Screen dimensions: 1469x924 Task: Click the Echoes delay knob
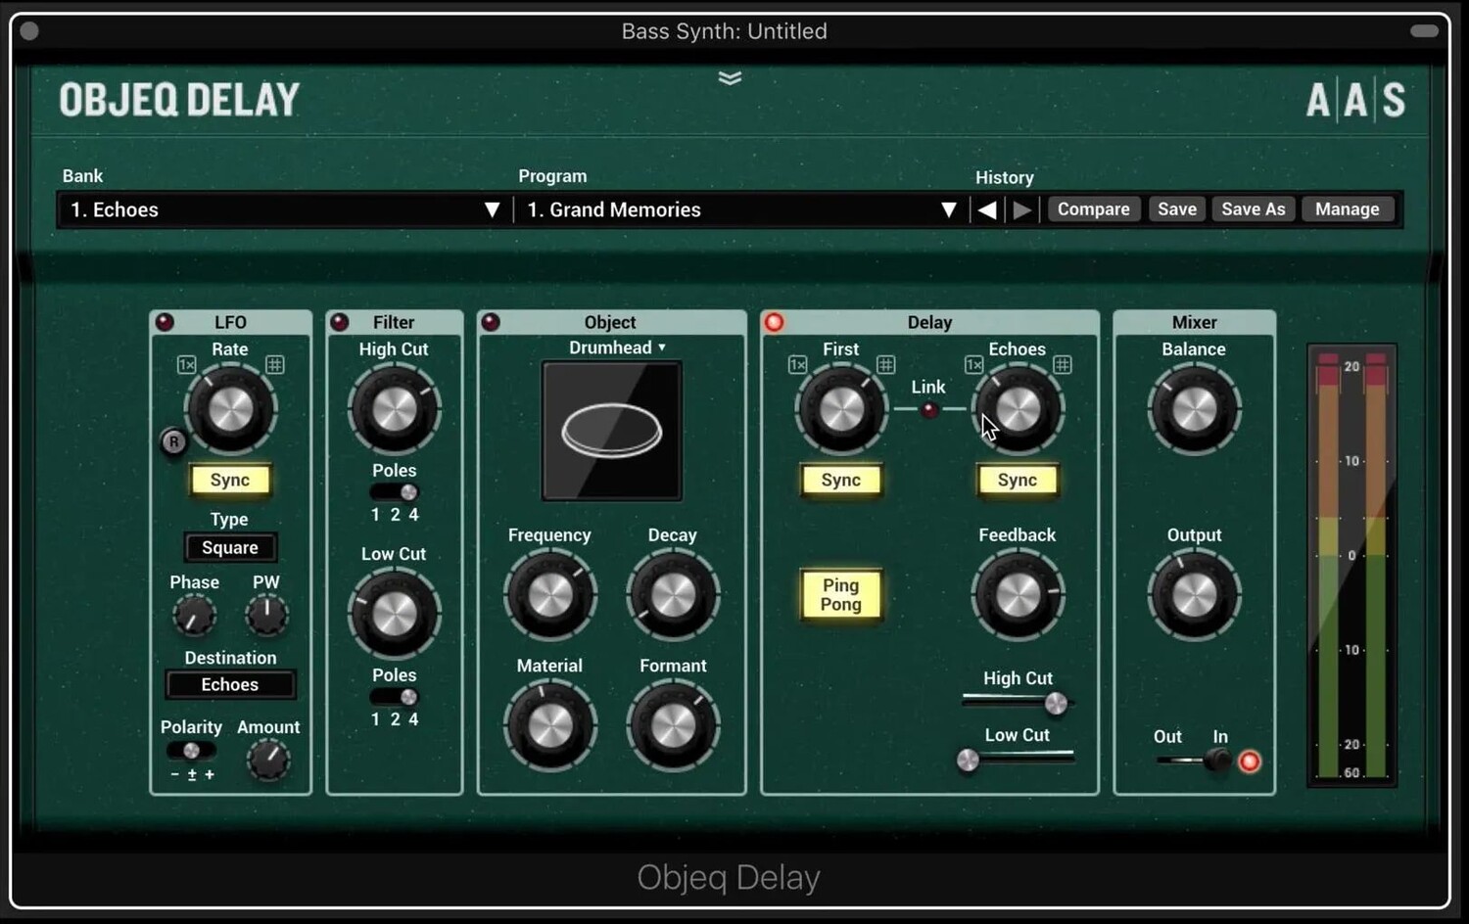(x=1018, y=409)
